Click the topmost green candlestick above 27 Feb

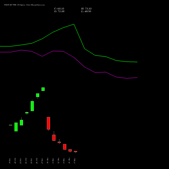point(43,89)
